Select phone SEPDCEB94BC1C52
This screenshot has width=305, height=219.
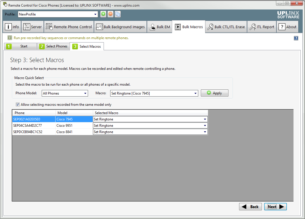click(34, 132)
